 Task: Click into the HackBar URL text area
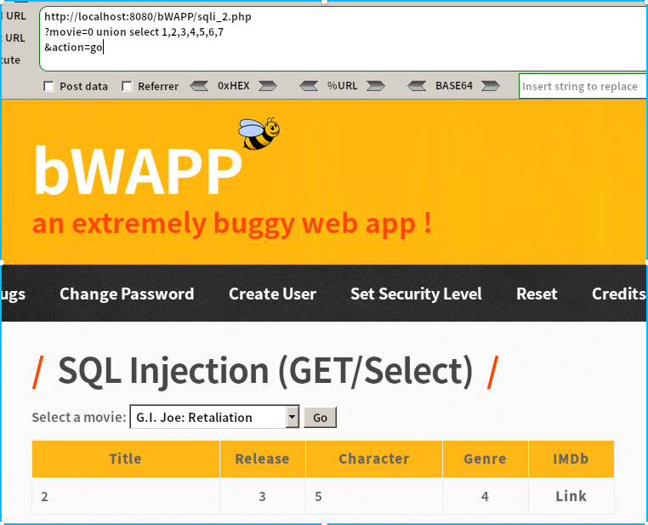click(x=343, y=39)
